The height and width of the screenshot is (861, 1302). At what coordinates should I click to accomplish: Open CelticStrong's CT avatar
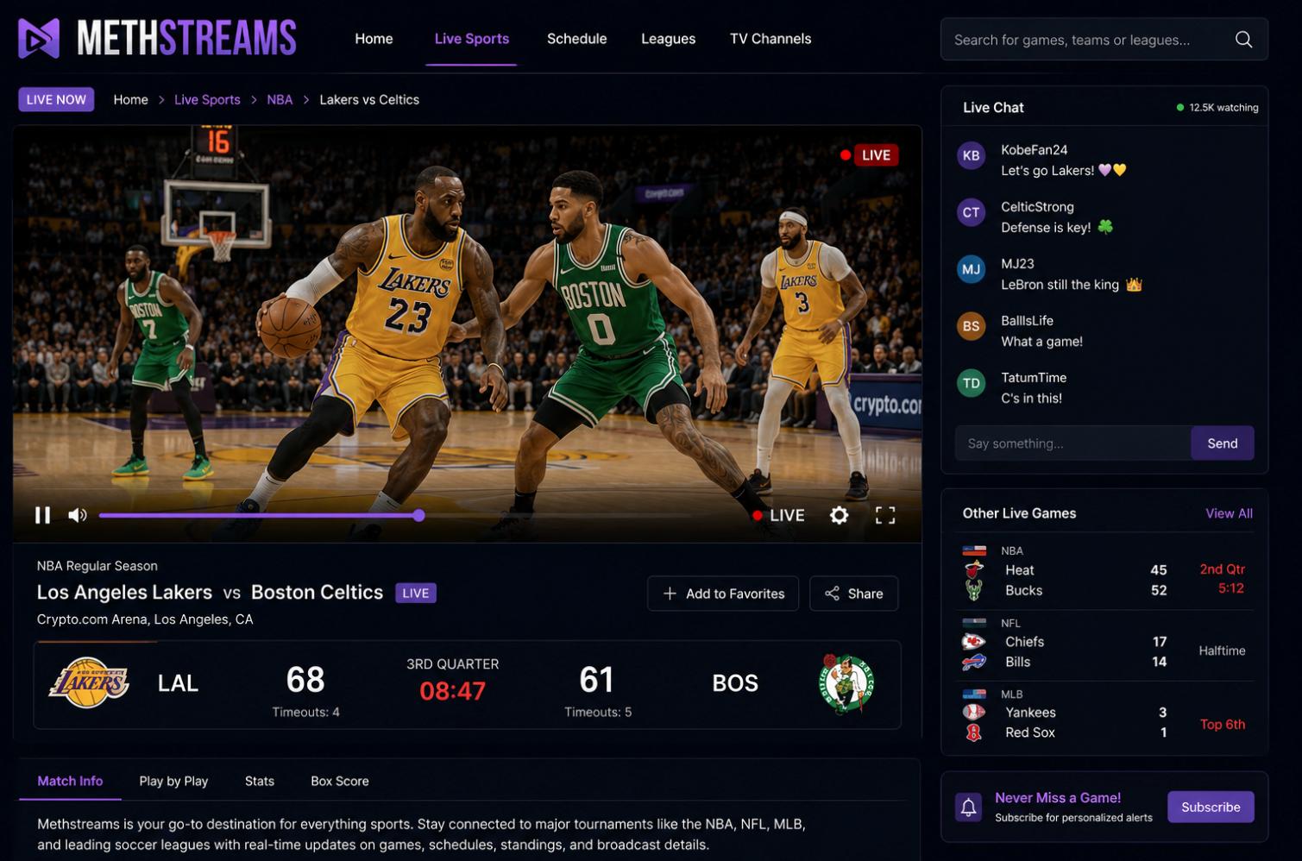click(x=972, y=212)
